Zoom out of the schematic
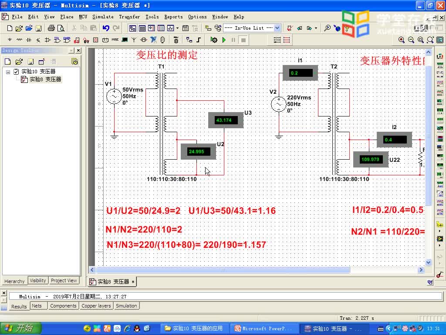Screen dimensions: 446x335 click(411, 40)
